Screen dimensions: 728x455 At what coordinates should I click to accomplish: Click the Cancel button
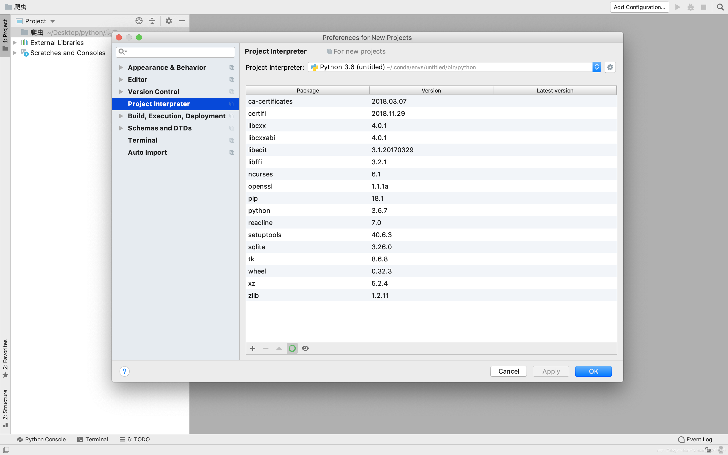pos(508,371)
